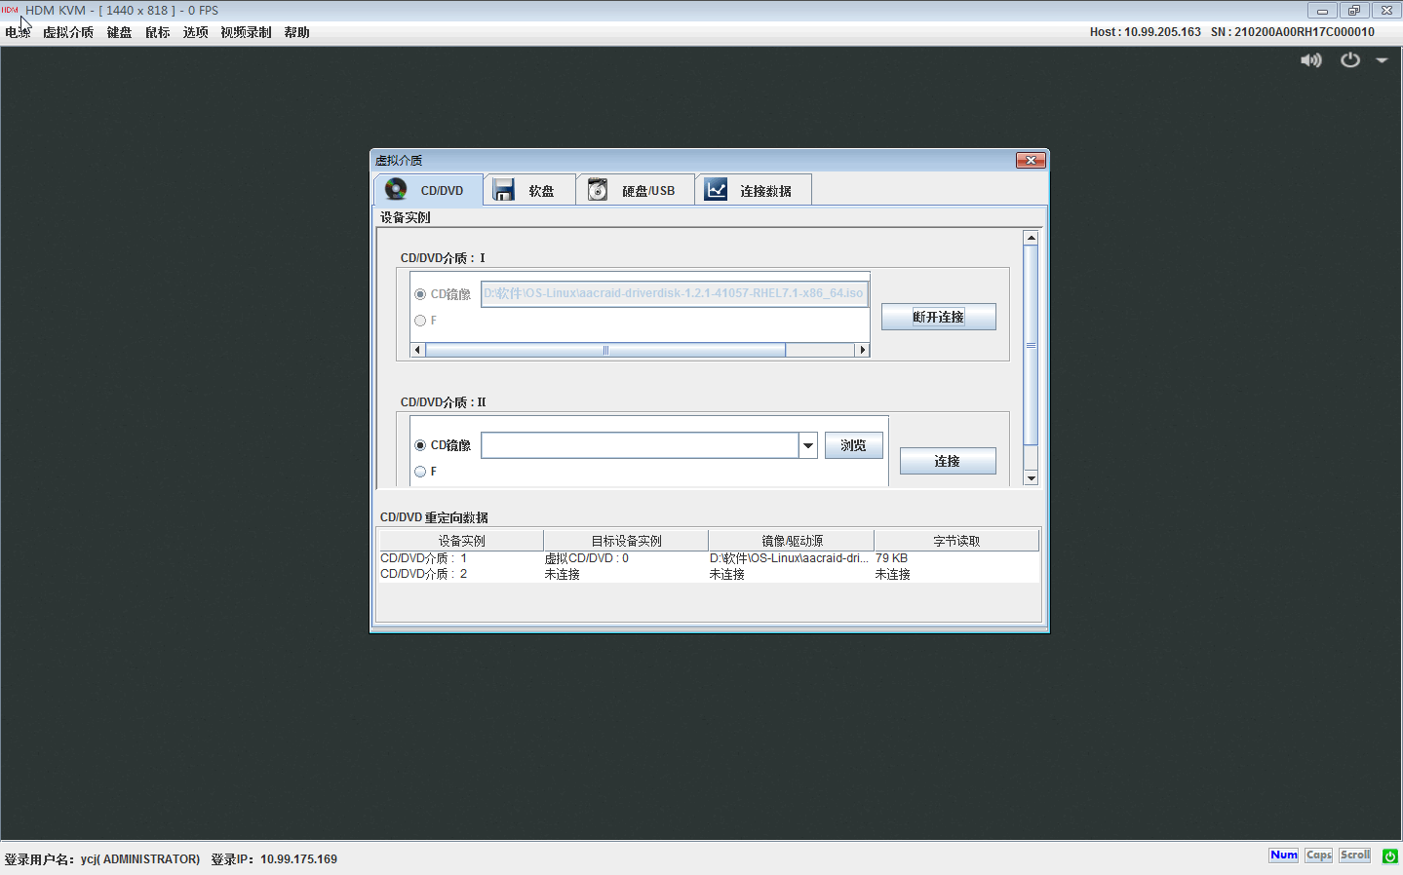Open the 鼠标 menu
The height and width of the screenshot is (875, 1403).
tap(157, 32)
